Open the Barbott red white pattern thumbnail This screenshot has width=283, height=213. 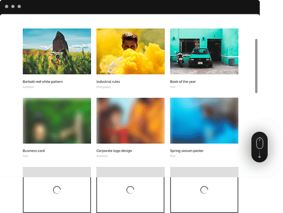[57, 52]
